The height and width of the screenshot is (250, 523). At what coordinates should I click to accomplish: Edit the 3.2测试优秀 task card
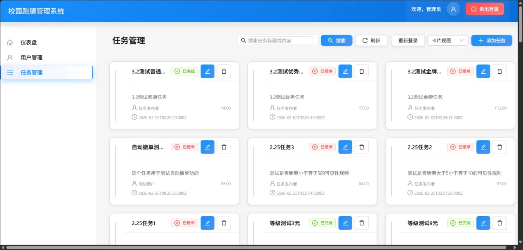(x=345, y=71)
